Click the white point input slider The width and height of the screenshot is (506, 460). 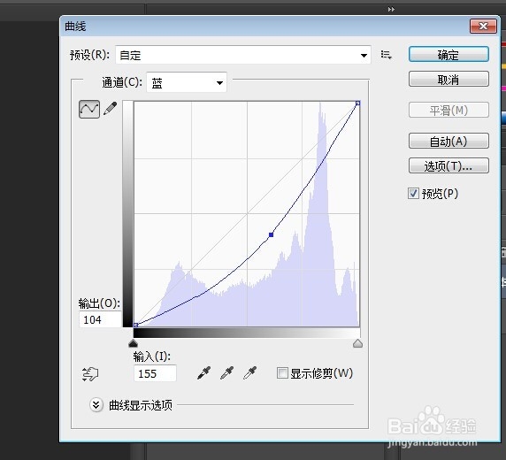[x=357, y=343]
